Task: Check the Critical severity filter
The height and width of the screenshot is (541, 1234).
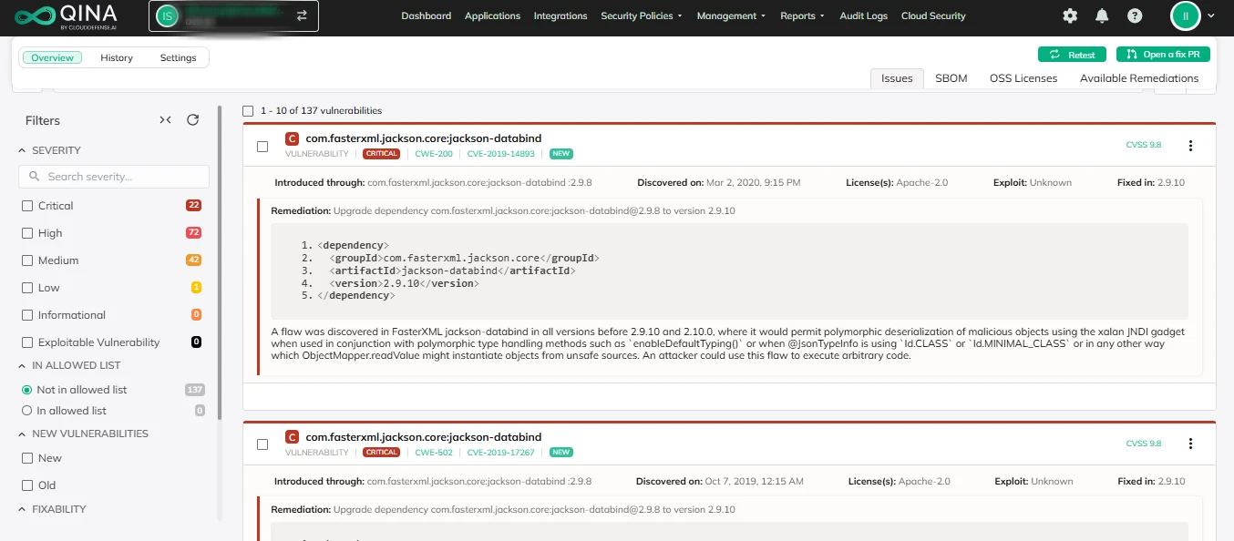Action: tap(28, 206)
